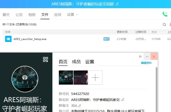
Task: Open the 公告 tab
Action: (x=19, y=15)
